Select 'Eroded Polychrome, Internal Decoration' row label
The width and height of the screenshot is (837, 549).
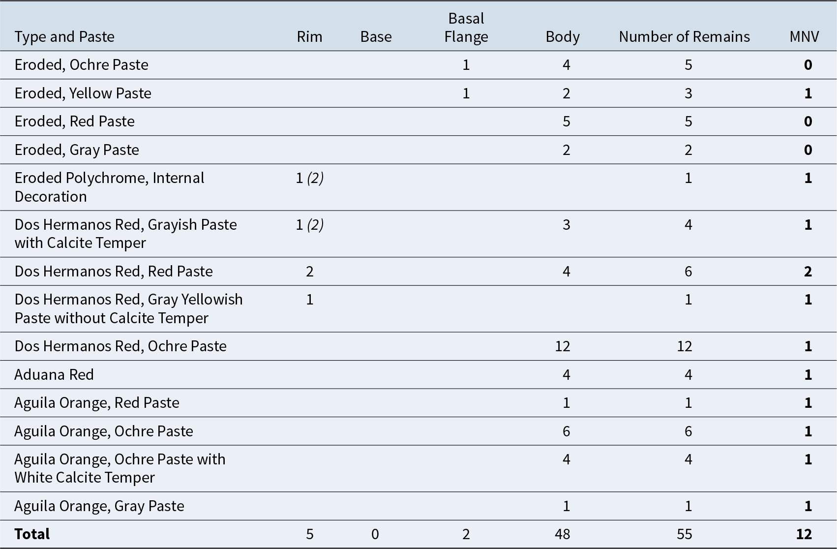point(109,187)
